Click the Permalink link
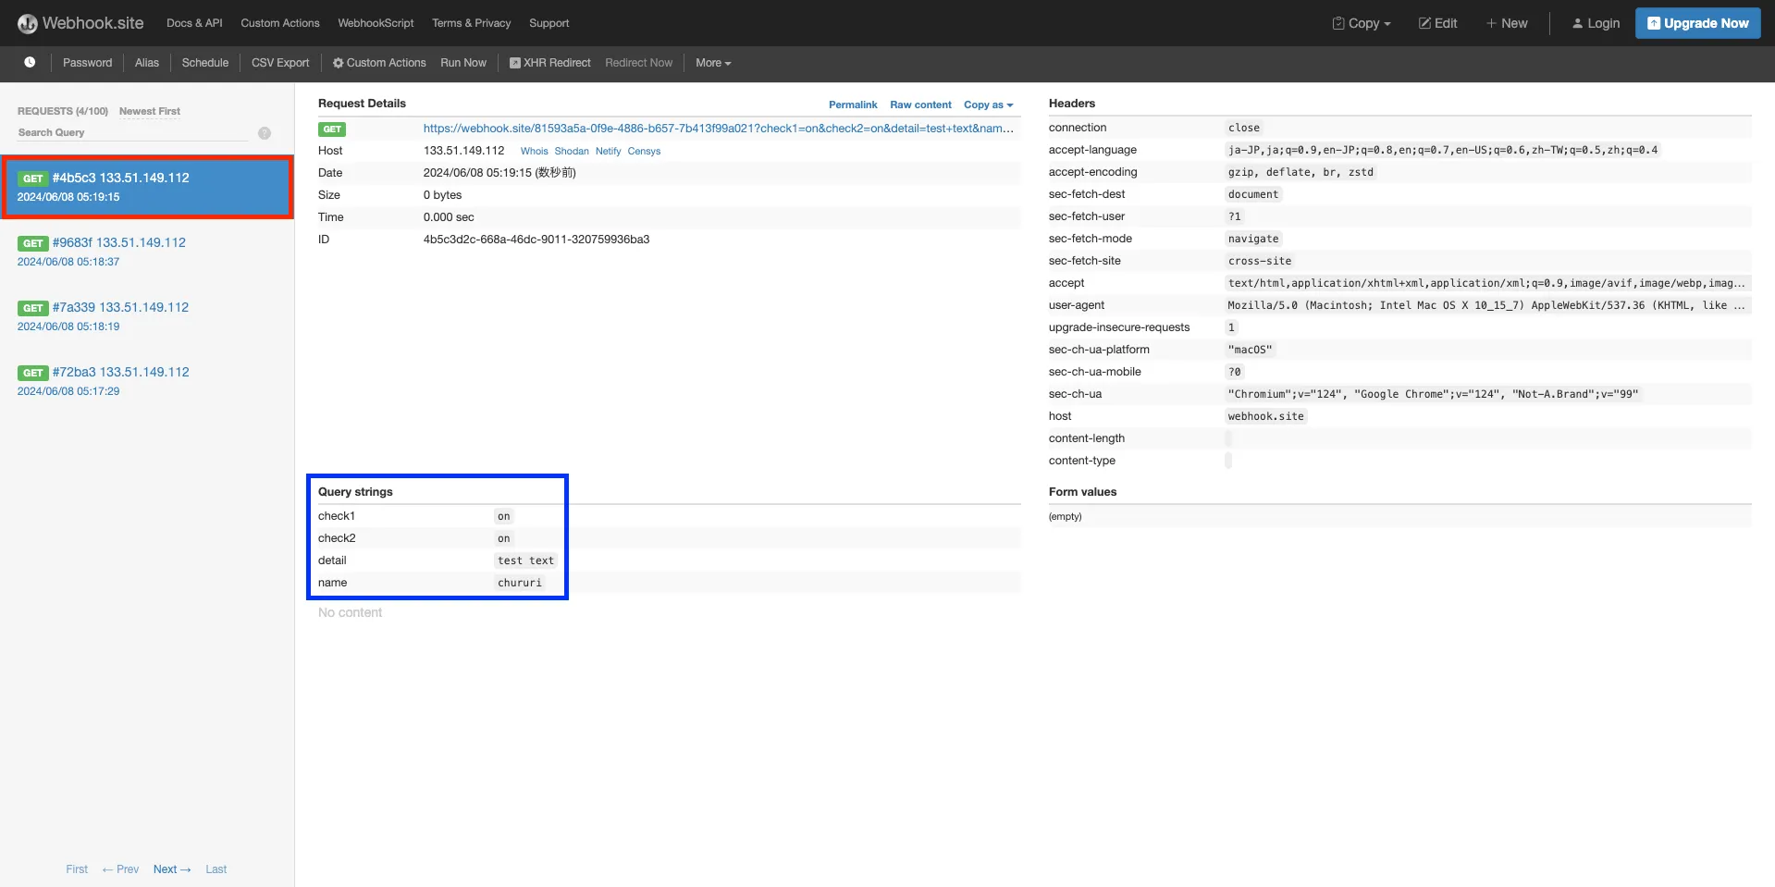The height and width of the screenshot is (887, 1775). (x=853, y=105)
